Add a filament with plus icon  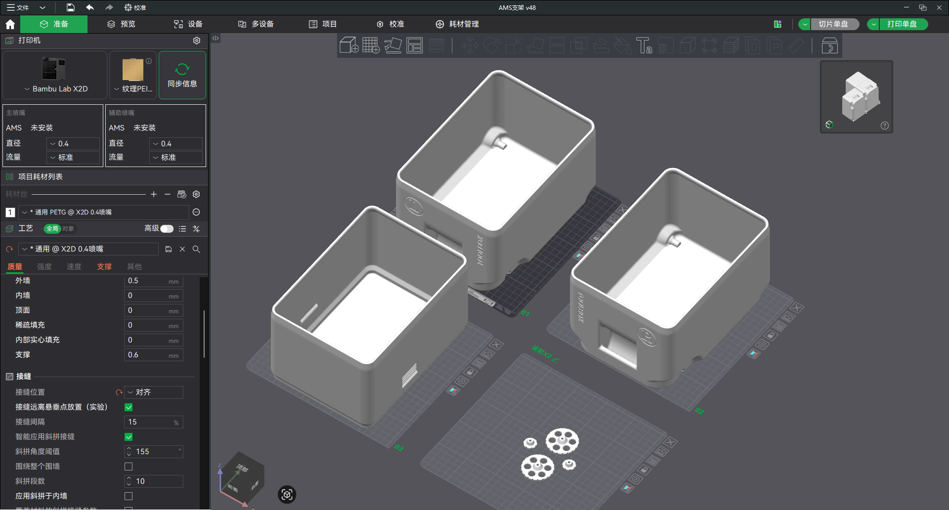click(x=154, y=194)
